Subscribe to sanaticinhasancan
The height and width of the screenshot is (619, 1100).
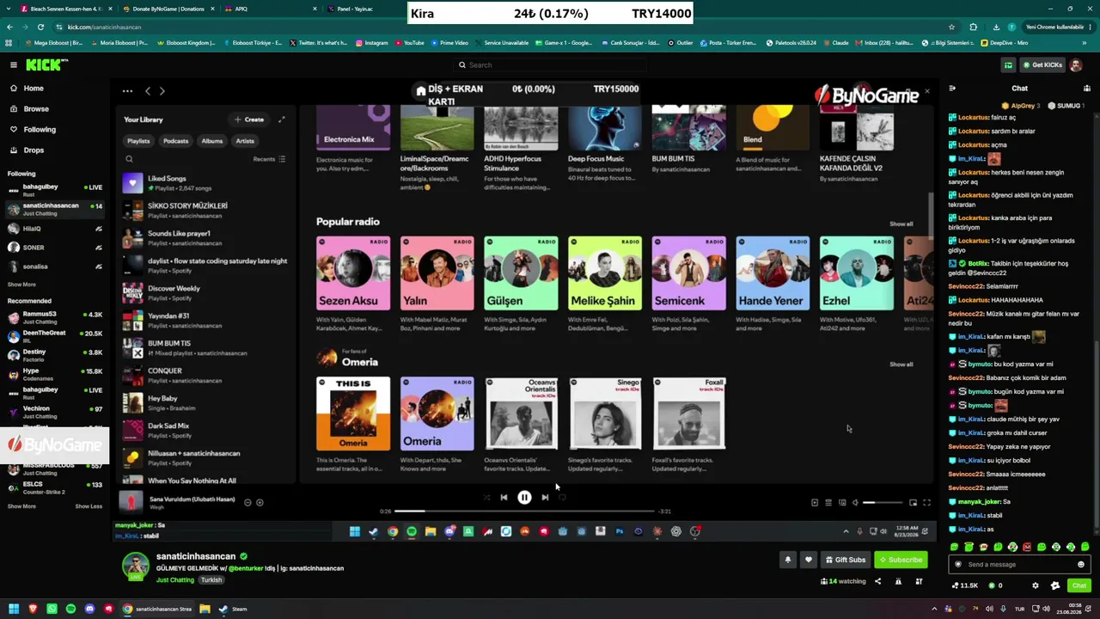(901, 560)
